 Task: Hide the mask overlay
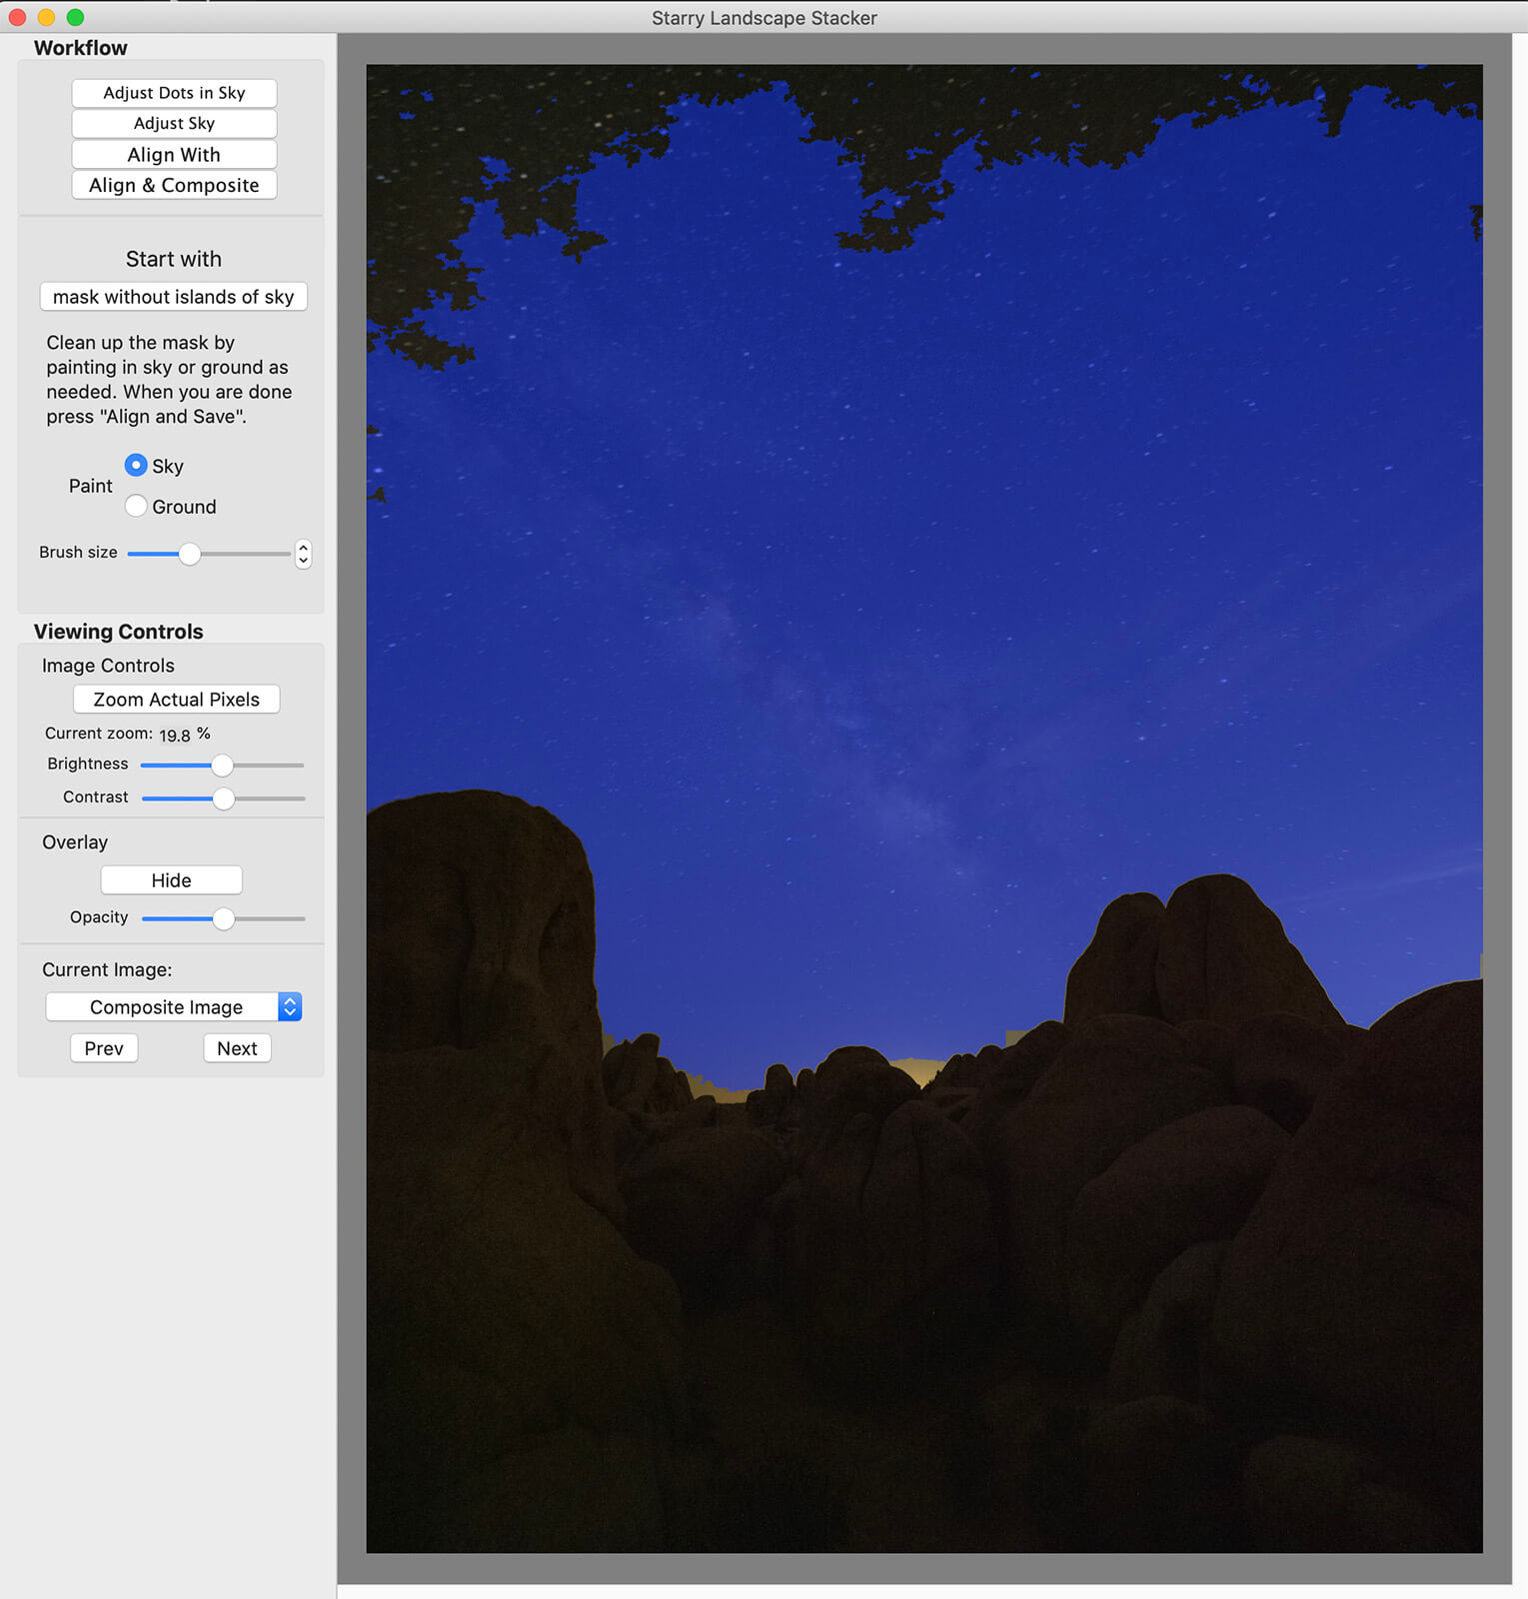pyautogui.click(x=171, y=880)
